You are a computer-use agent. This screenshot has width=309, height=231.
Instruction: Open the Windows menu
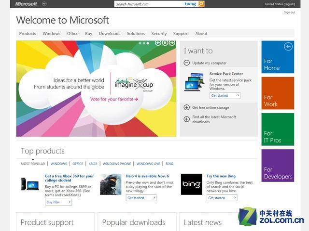(52, 34)
